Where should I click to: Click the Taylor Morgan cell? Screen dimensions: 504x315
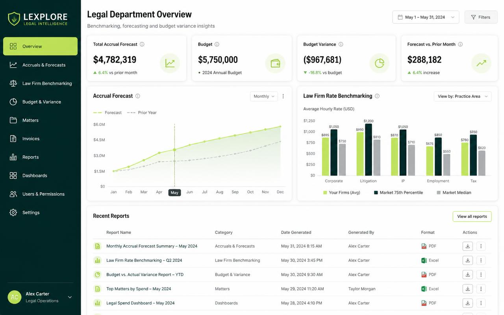click(x=362, y=289)
